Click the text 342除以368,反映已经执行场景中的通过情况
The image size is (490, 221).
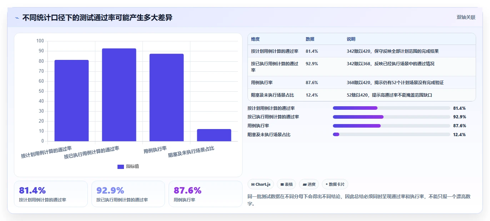391,64
